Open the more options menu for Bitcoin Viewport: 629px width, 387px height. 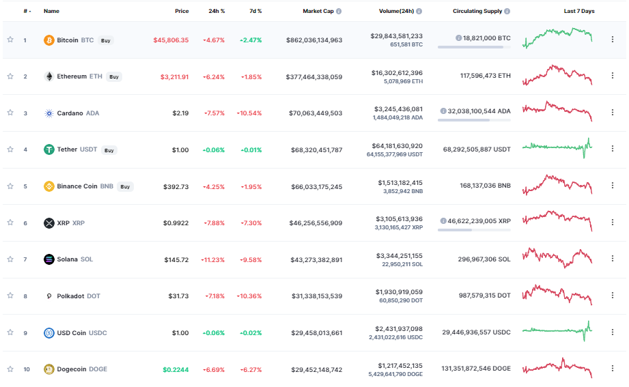point(613,40)
